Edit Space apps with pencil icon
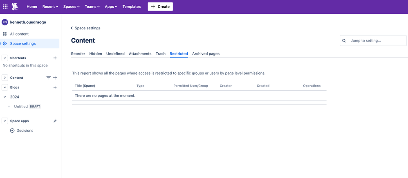 [55, 121]
